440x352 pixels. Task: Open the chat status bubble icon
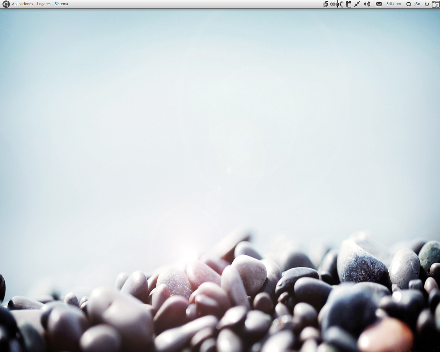point(409,4)
